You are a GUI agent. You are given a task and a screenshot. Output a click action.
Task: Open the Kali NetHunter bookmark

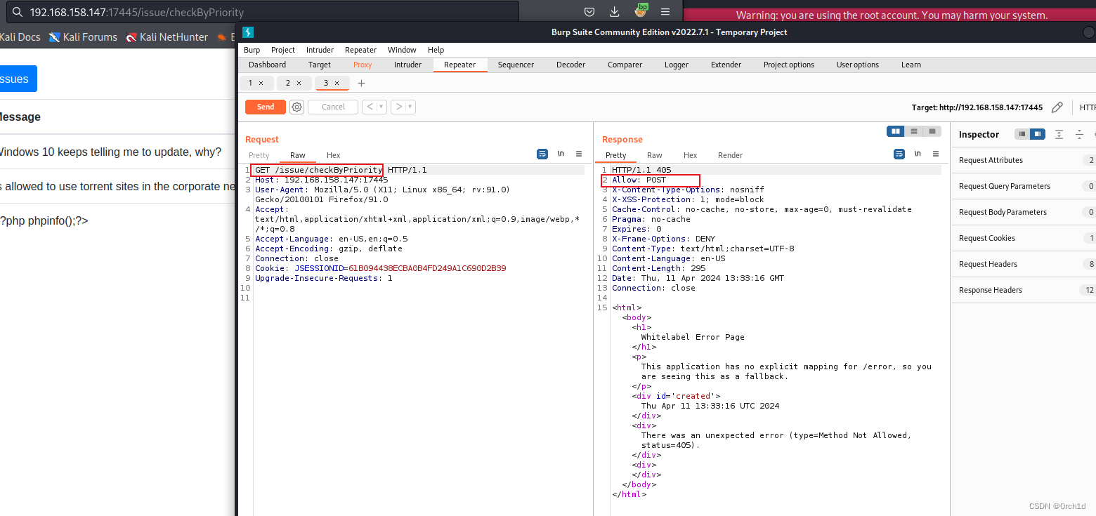(x=167, y=37)
